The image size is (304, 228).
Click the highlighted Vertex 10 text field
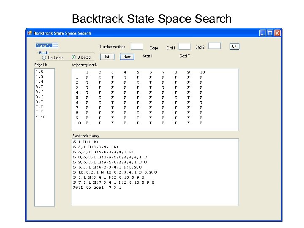[x=44, y=45]
